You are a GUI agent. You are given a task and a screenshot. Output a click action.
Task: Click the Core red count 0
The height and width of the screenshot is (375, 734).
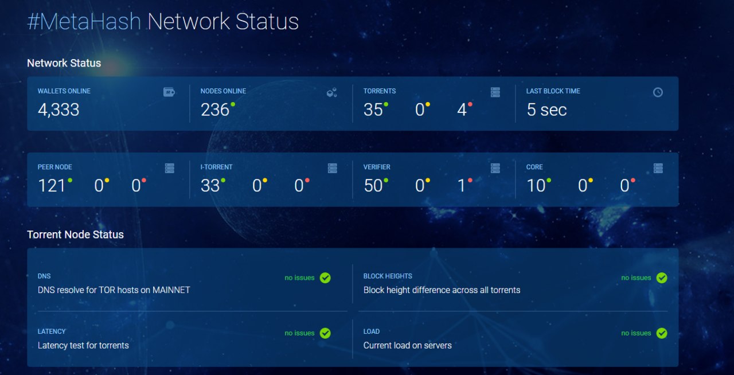click(x=624, y=186)
